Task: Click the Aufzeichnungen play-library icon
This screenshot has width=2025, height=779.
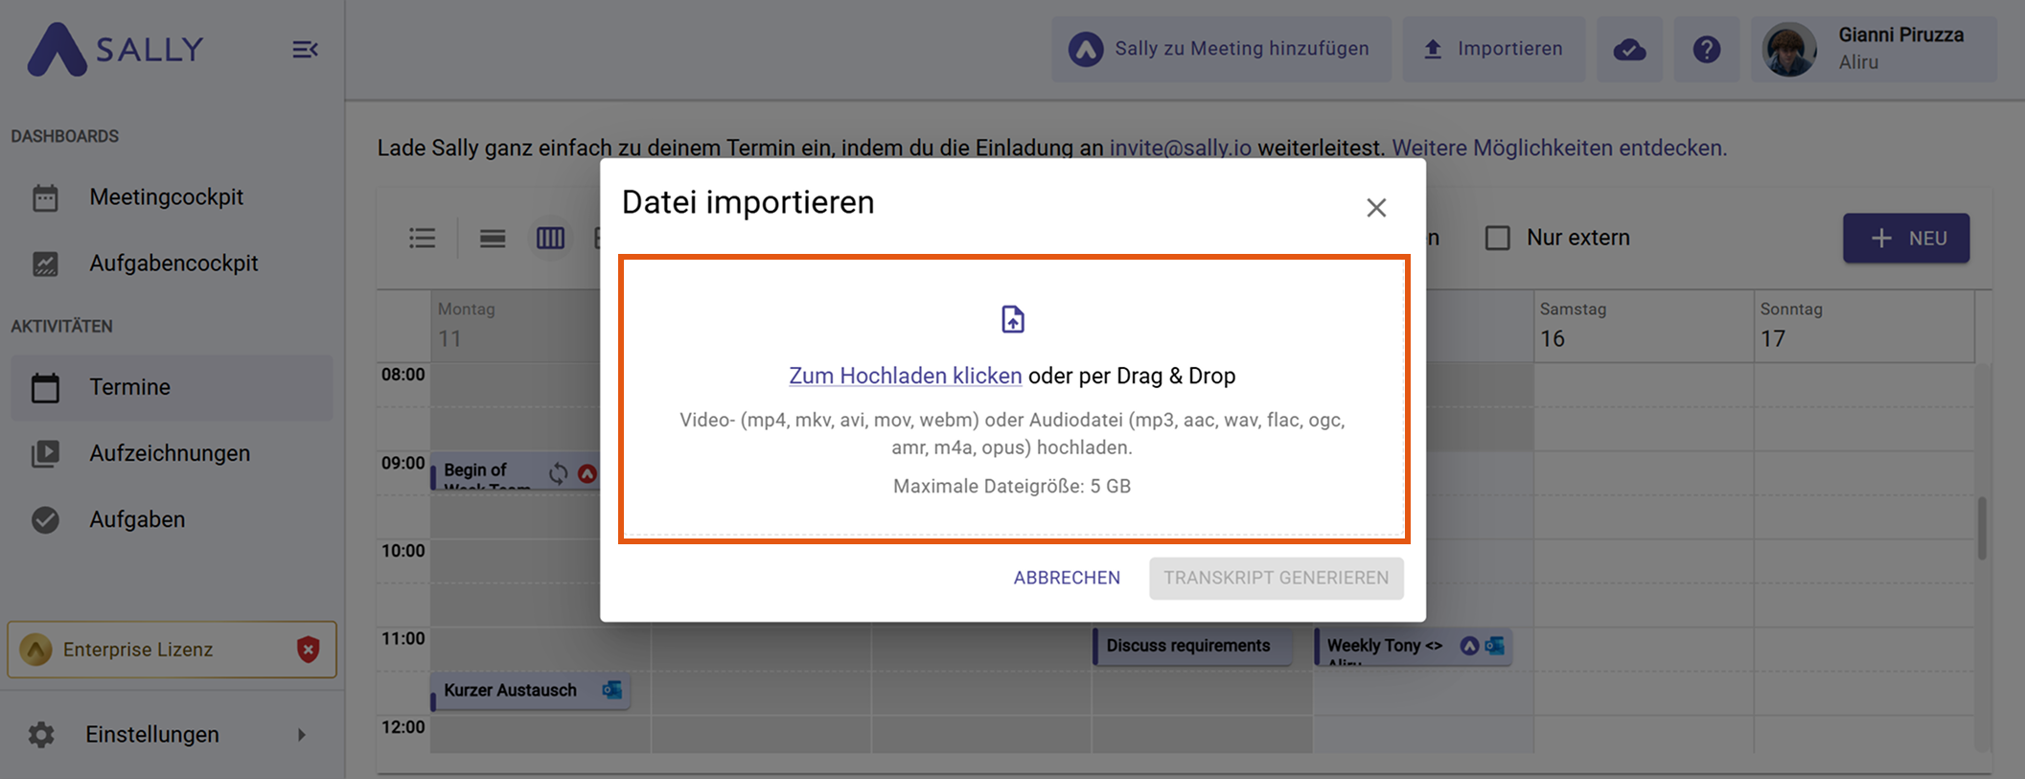Action: click(x=45, y=453)
